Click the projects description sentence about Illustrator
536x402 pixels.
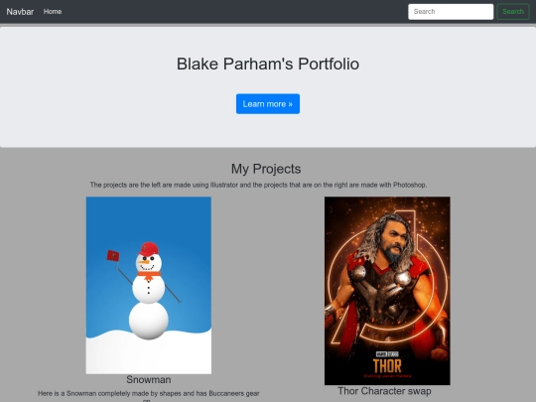(258, 185)
